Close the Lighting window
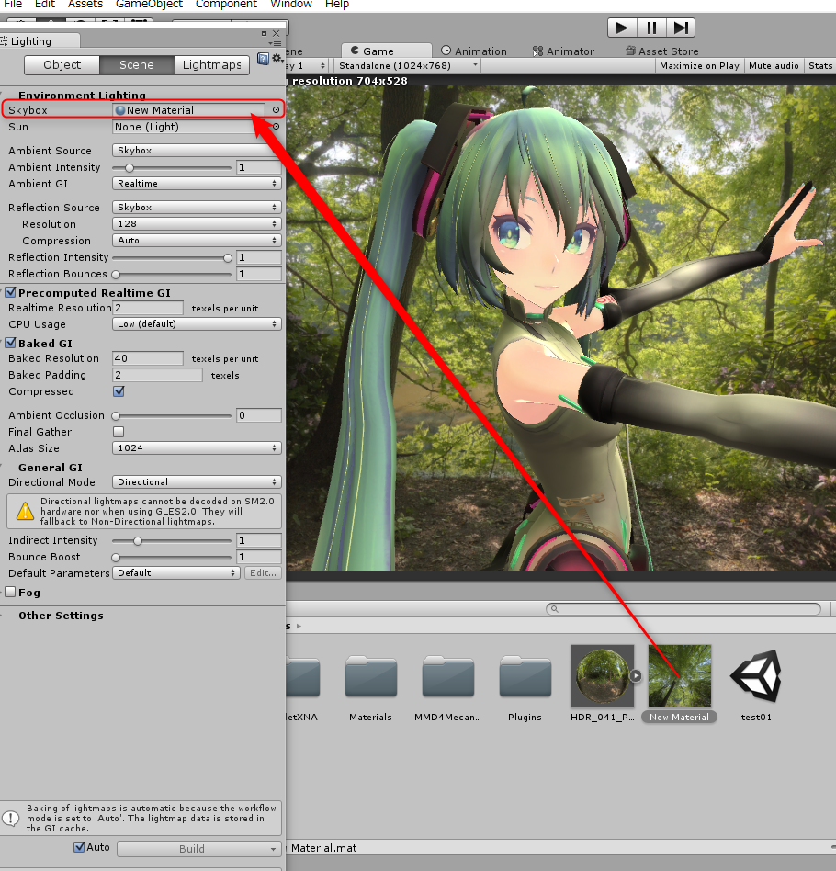Image resolution: width=836 pixels, height=871 pixels. tap(277, 33)
